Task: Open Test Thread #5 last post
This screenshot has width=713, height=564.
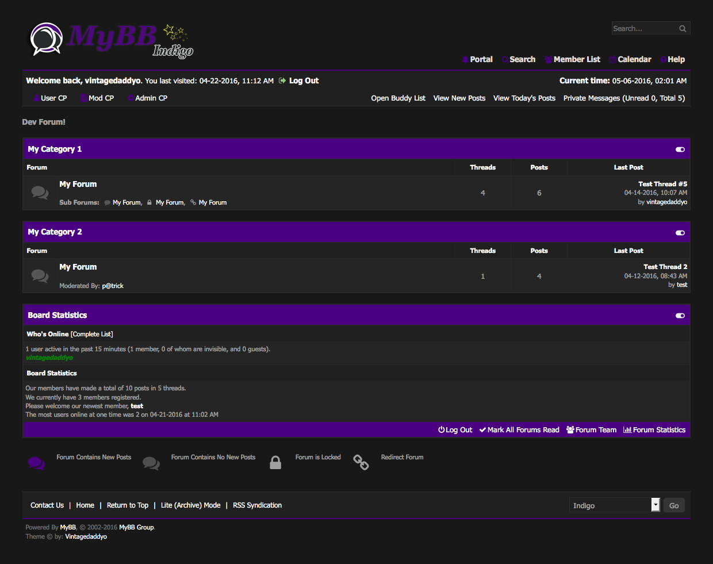Action: 662,185
